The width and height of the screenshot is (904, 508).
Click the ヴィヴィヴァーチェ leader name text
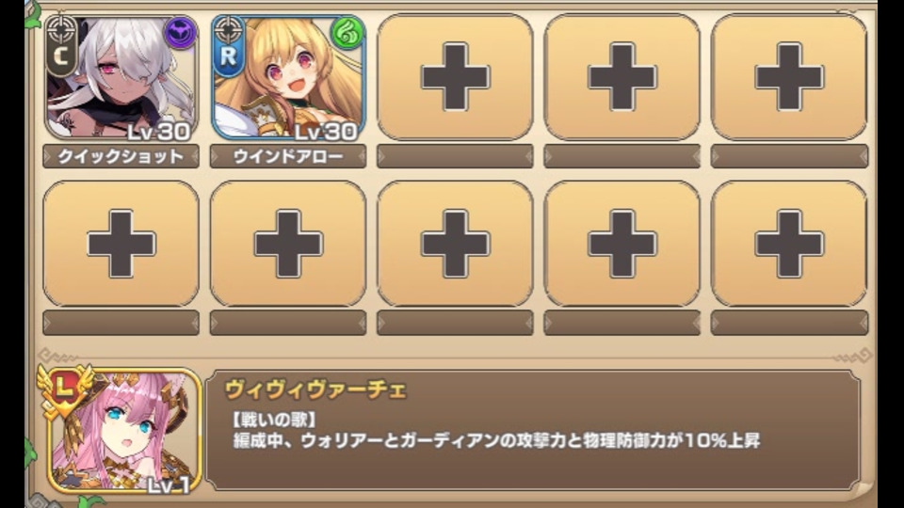[315, 390]
